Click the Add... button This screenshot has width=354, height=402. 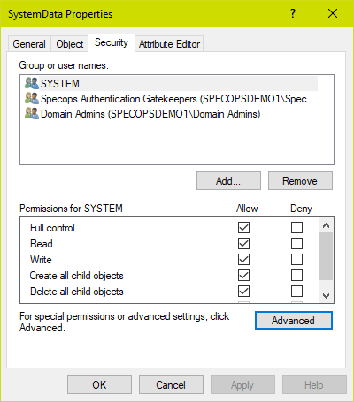(x=228, y=181)
